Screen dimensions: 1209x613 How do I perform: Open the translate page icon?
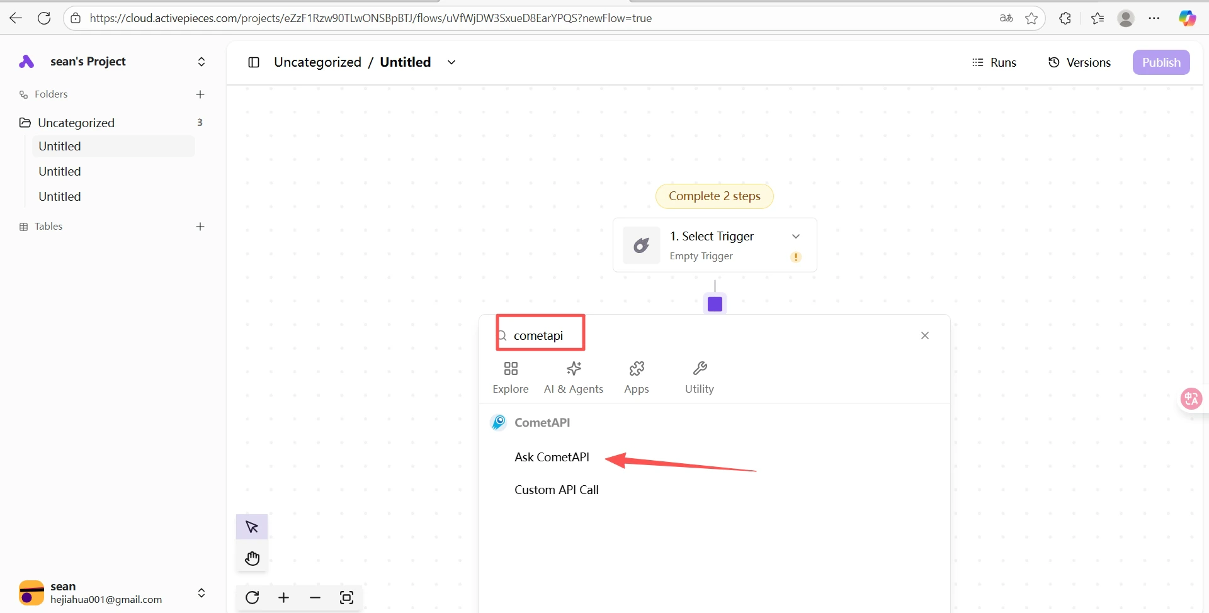[1006, 18]
